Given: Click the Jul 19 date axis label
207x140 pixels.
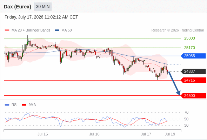Looking at the screenshot, I should 170,134.
